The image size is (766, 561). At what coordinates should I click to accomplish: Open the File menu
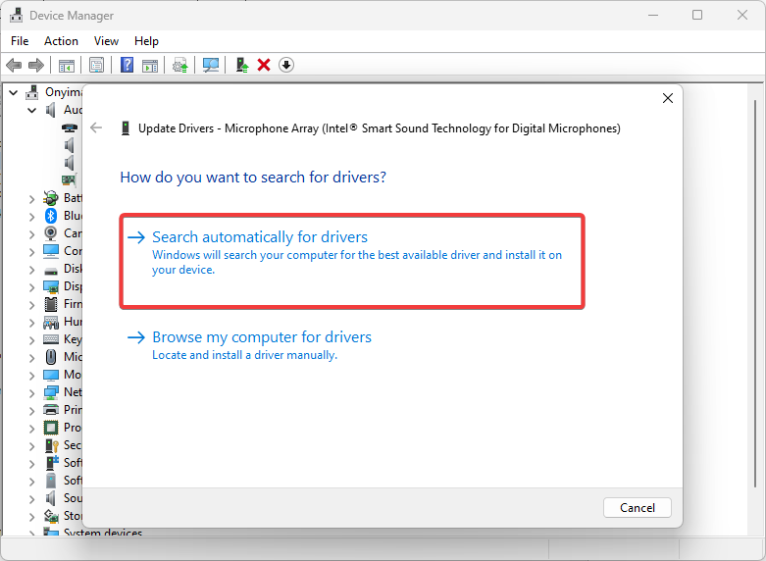(20, 41)
